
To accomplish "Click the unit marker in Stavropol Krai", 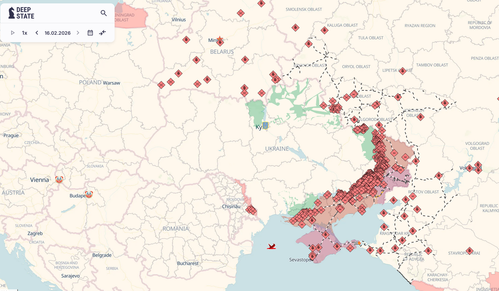I will (x=469, y=251).
